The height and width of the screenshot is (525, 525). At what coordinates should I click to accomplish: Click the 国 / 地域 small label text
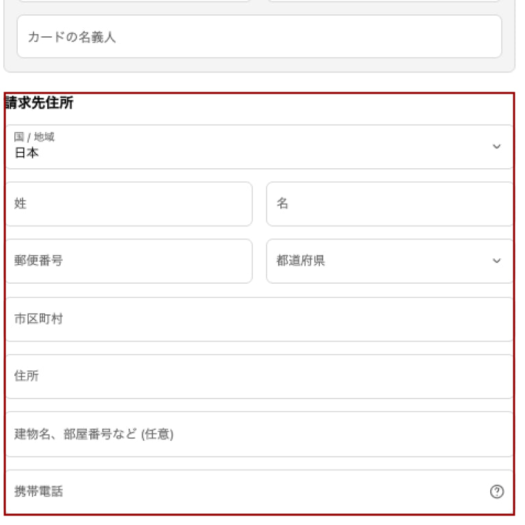[x=34, y=137]
